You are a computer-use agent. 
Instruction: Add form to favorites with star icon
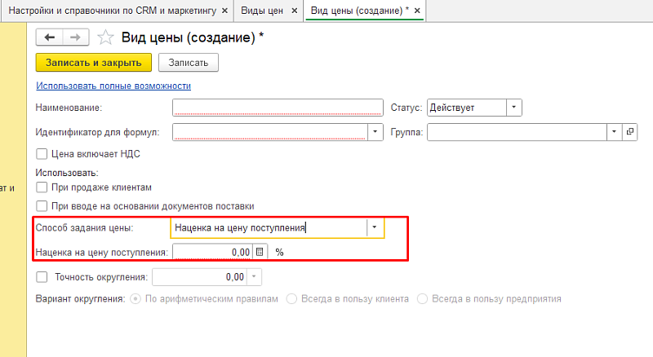(104, 37)
